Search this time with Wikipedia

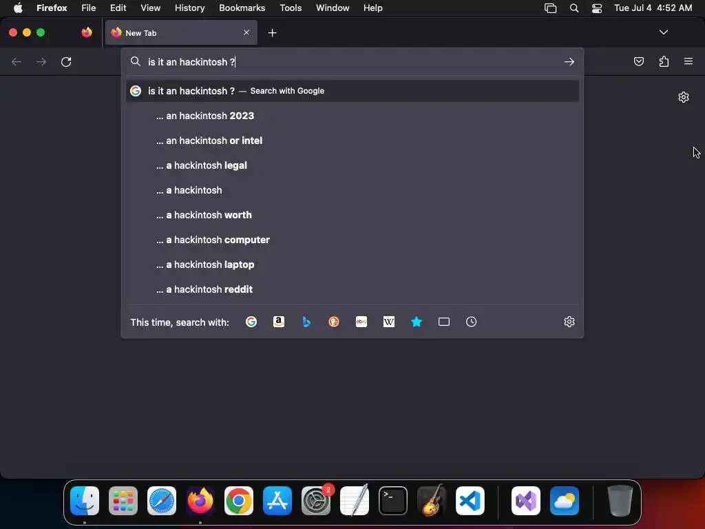389,322
